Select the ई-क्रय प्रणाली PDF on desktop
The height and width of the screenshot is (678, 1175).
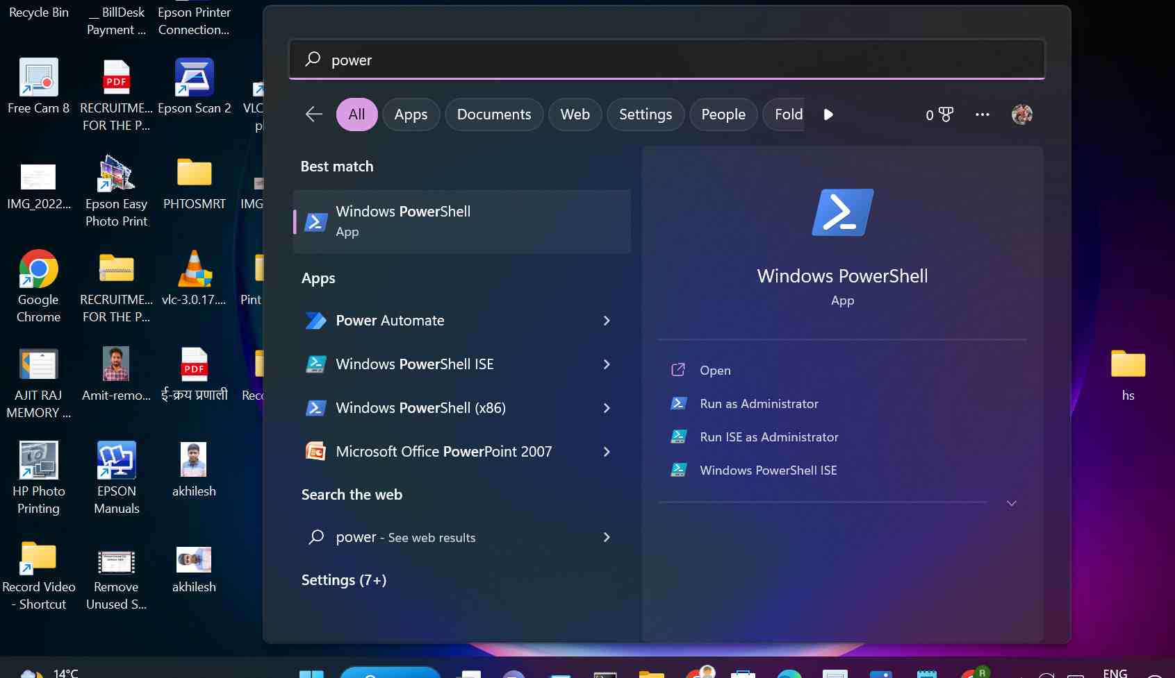tap(194, 373)
